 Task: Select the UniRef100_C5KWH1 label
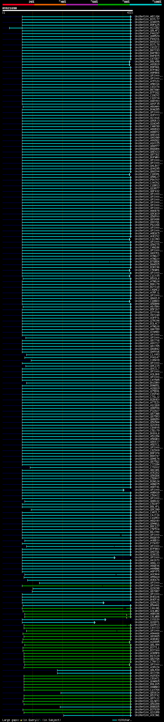click(147, 270)
